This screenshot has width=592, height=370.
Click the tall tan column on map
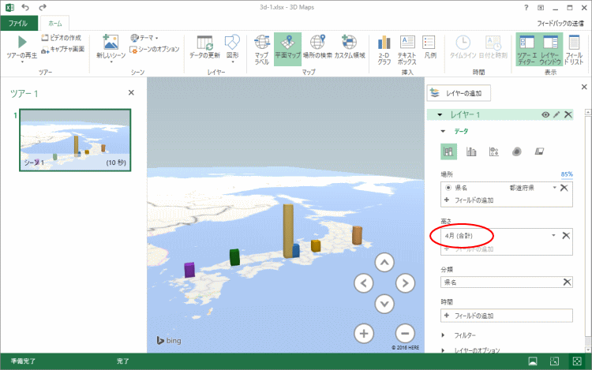[x=288, y=231]
